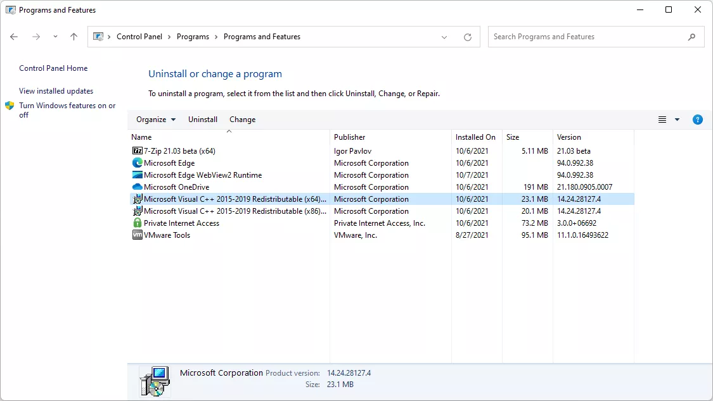
Task: Click the 21.180.0905.0007 version value
Action: click(x=585, y=187)
